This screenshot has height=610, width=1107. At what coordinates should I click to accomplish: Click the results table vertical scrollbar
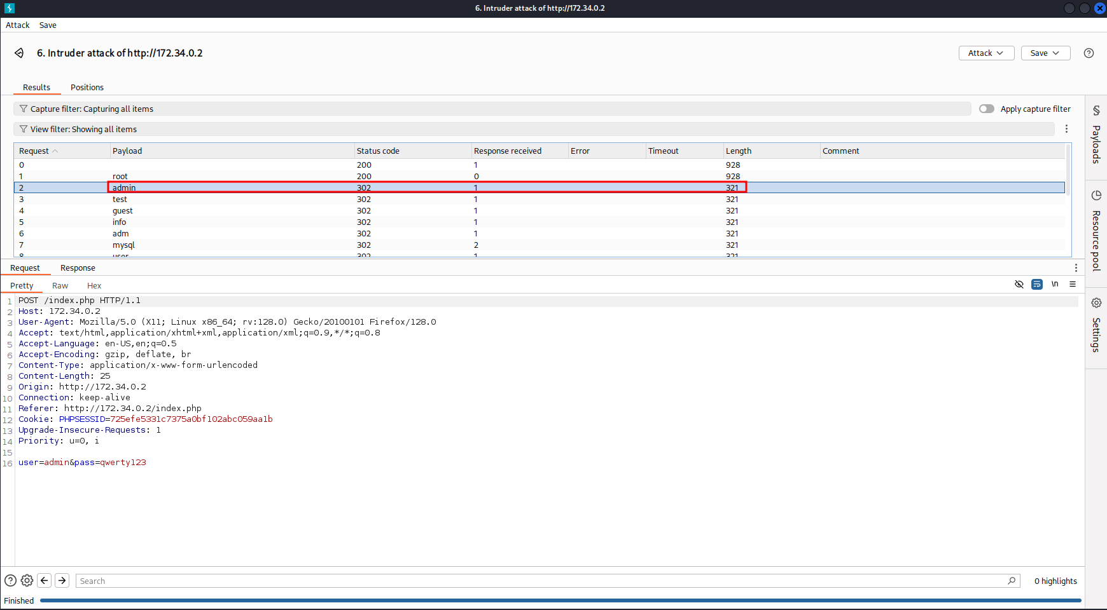1069,170
